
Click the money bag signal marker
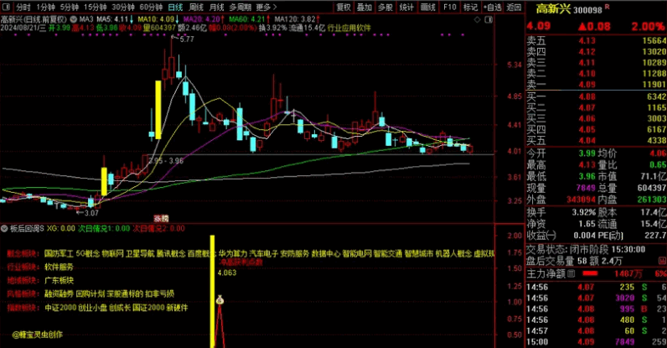220,300
